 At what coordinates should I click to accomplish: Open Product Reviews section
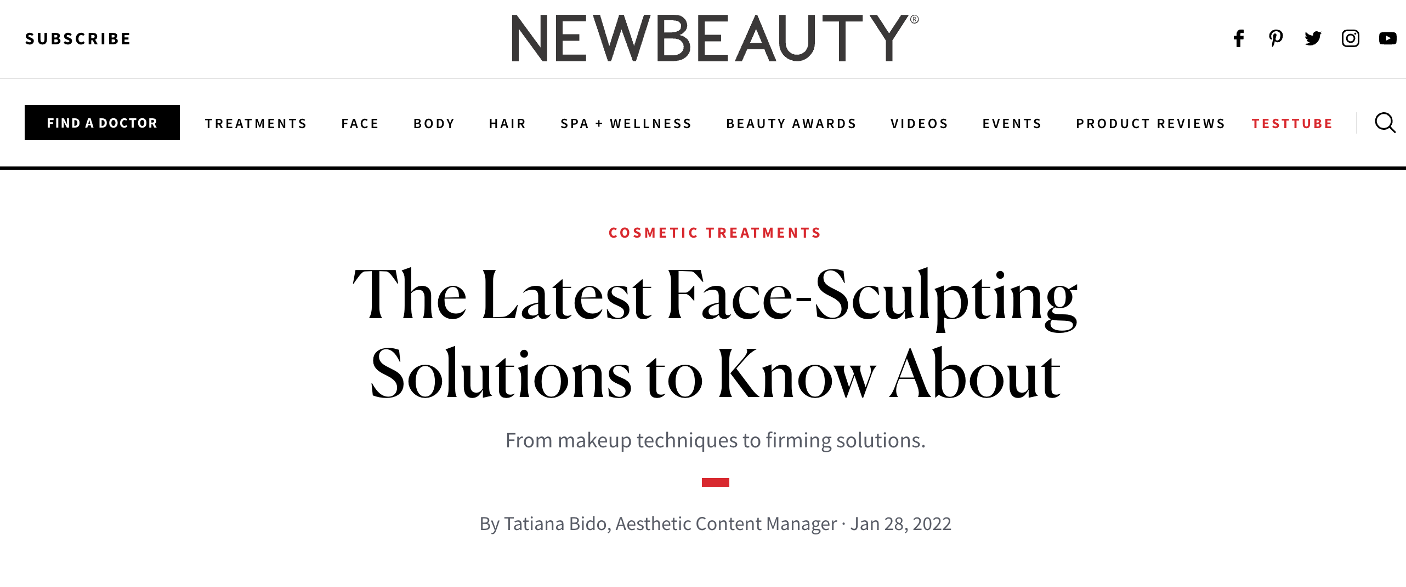coord(1150,123)
